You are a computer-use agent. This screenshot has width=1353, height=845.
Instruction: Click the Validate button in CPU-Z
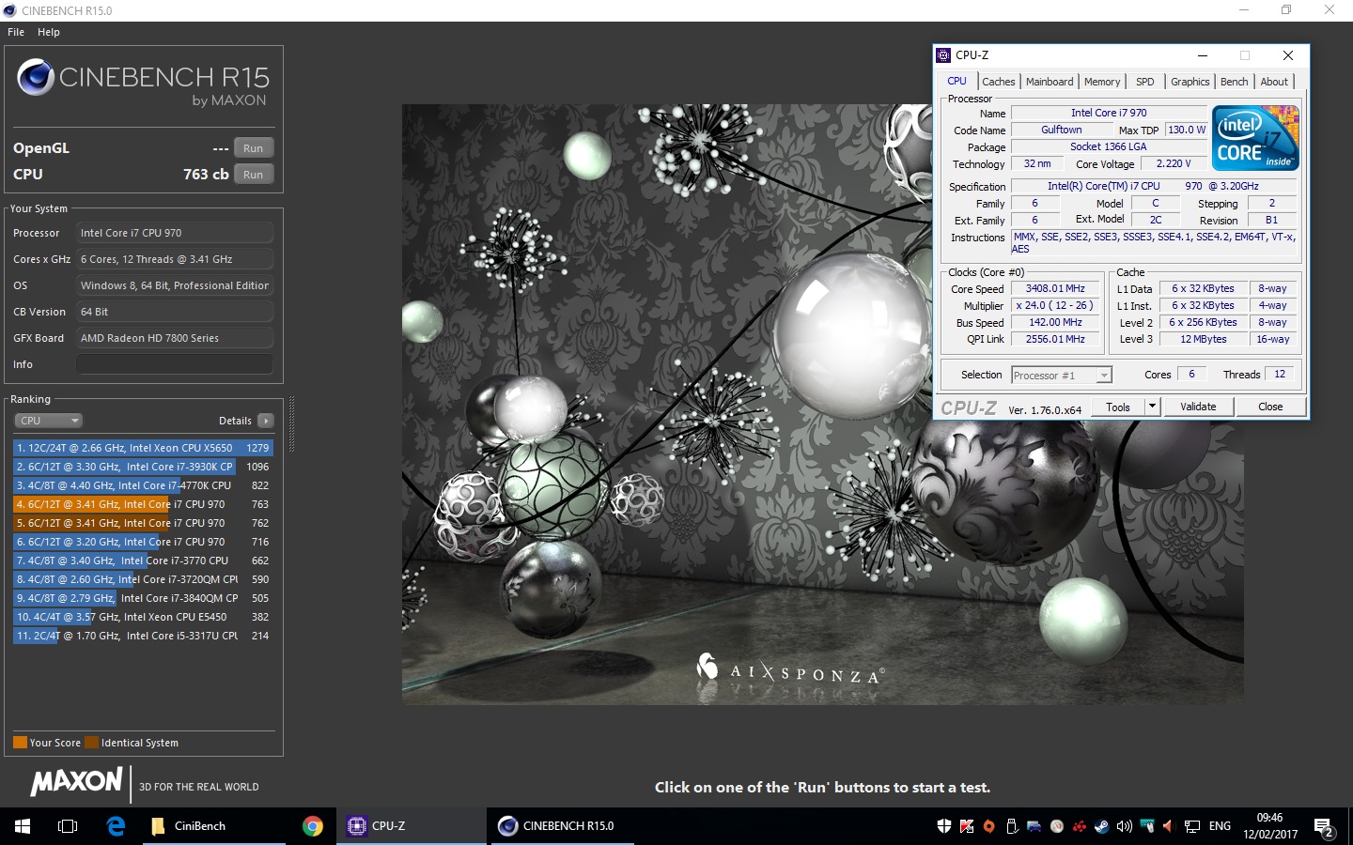click(1198, 407)
